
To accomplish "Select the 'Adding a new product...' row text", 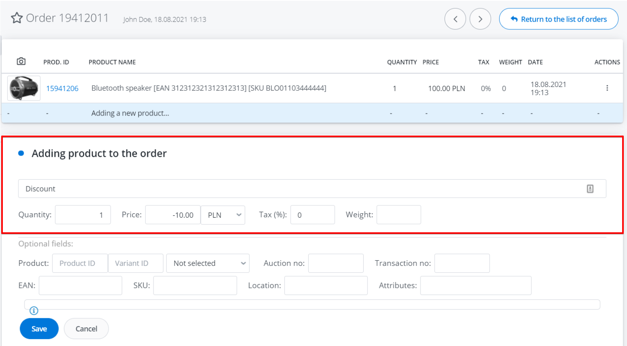I will (130, 113).
